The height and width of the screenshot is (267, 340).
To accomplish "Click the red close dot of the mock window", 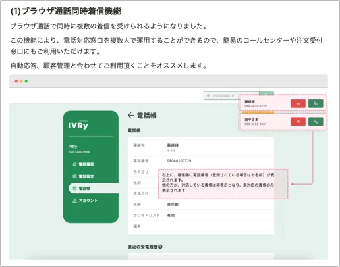I will [16, 81].
